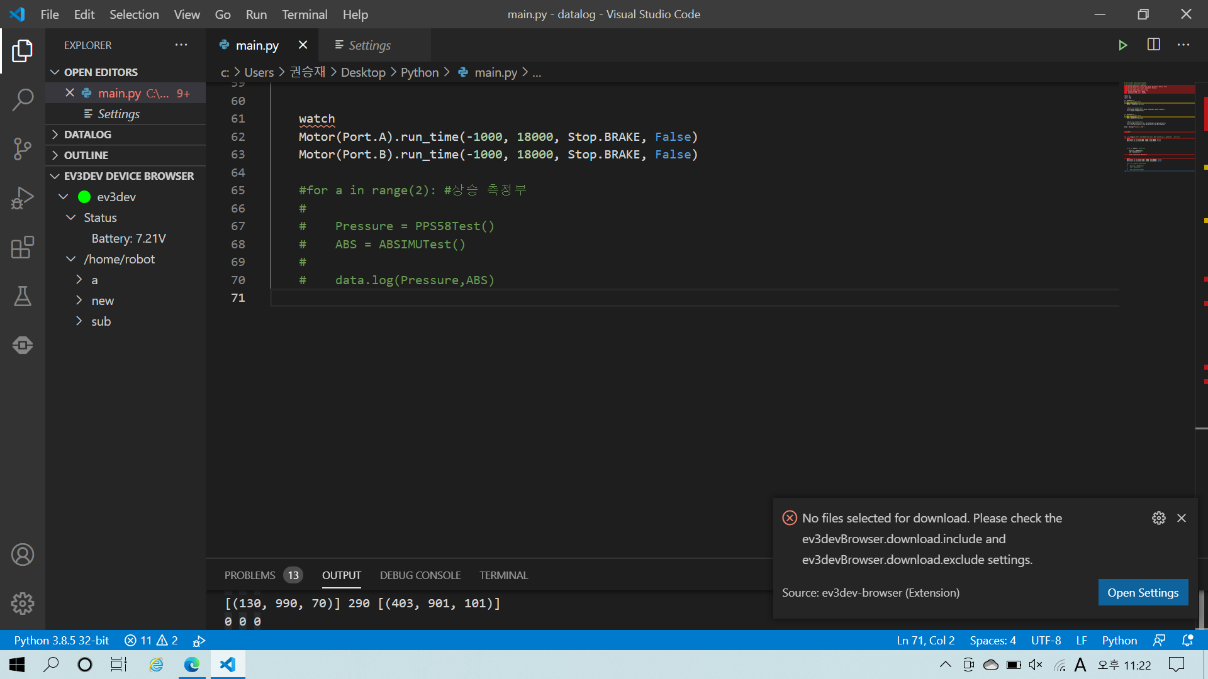Collapse EV3DEV Device Browser section

[x=126, y=176]
